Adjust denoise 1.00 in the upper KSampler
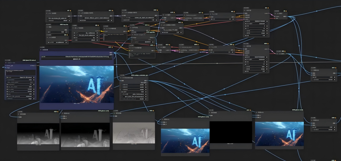The image size is (341, 161). [x=257, y=36]
